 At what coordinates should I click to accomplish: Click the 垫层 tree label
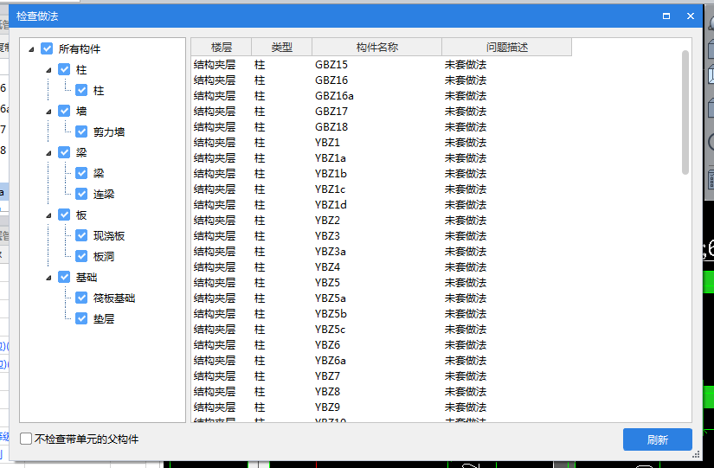pyautogui.click(x=104, y=319)
